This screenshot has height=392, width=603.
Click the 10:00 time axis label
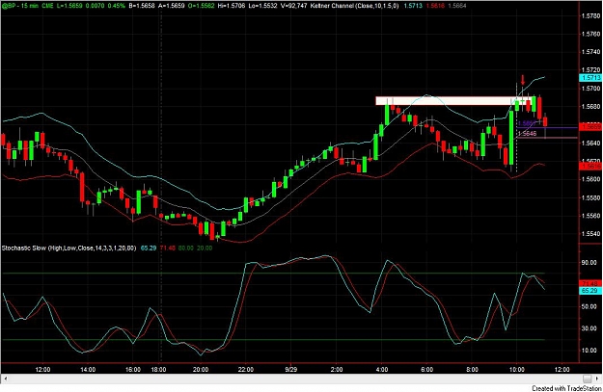517,370
